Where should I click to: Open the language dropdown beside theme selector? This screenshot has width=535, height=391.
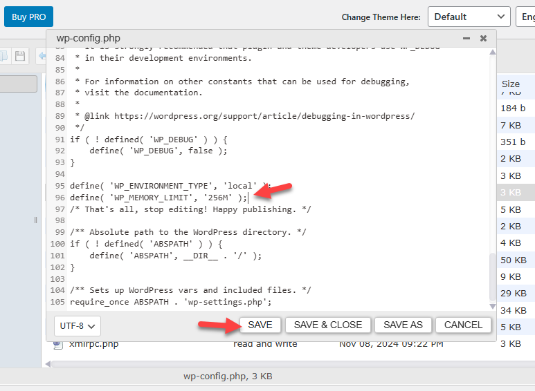point(526,17)
